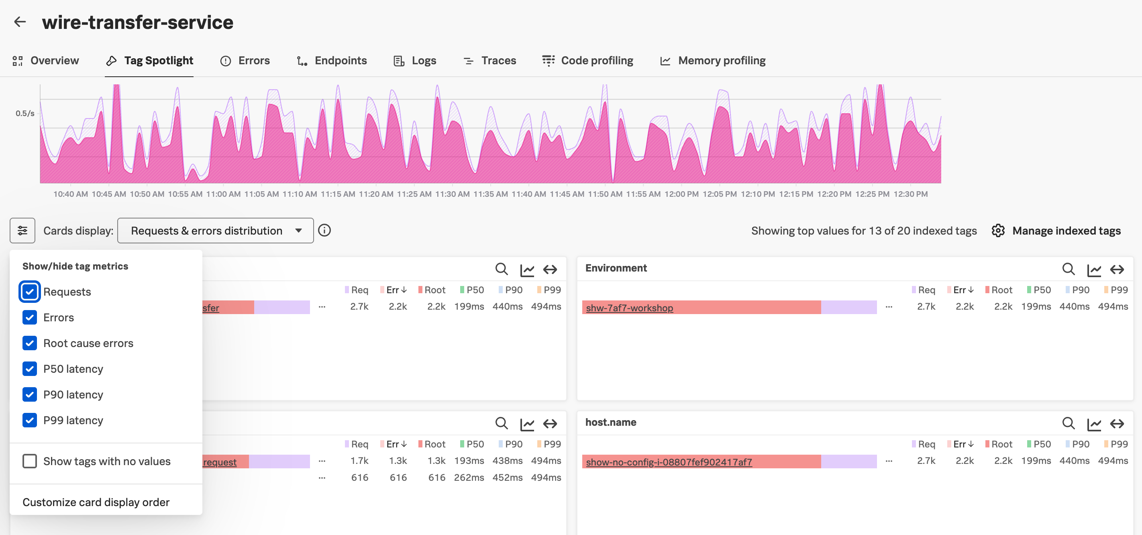Click the chart icon on Environment card
Image resolution: width=1142 pixels, height=535 pixels.
click(x=1094, y=269)
